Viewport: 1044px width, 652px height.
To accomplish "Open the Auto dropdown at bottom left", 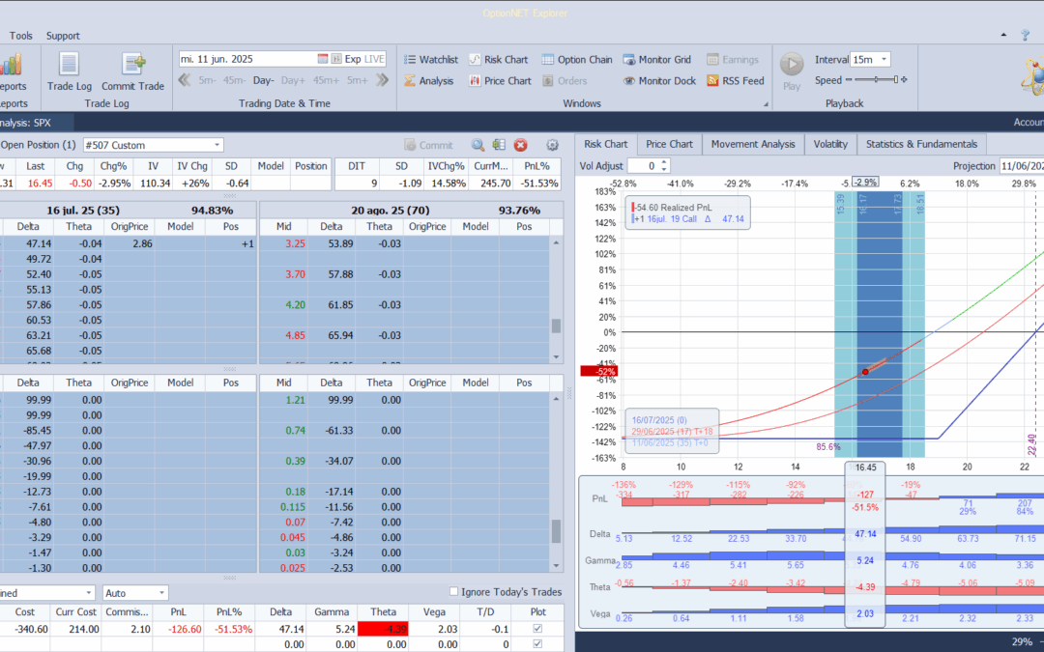I will coord(132,592).
